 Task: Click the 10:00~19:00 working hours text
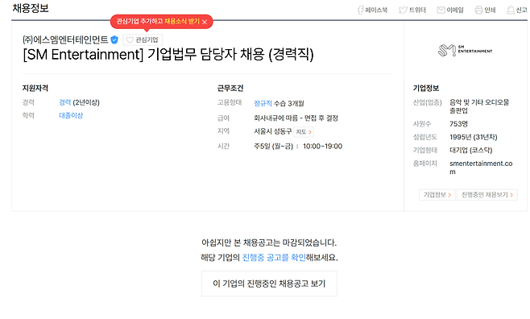322,147
